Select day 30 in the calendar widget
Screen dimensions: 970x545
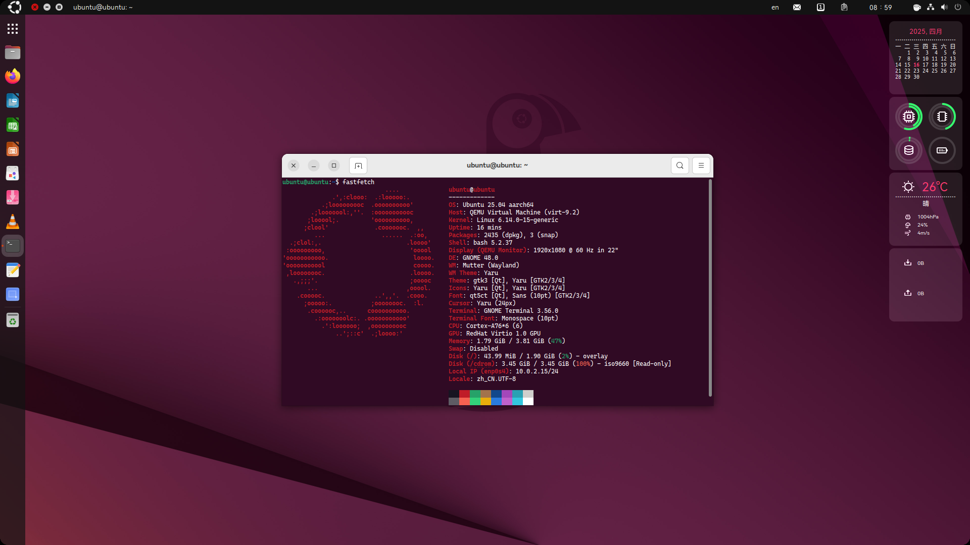point(916,77)
